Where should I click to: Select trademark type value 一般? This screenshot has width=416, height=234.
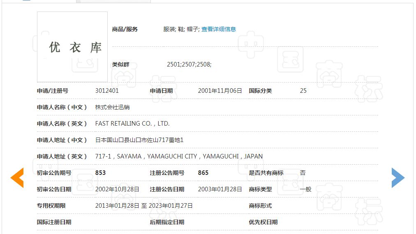[x=306, y=189]
